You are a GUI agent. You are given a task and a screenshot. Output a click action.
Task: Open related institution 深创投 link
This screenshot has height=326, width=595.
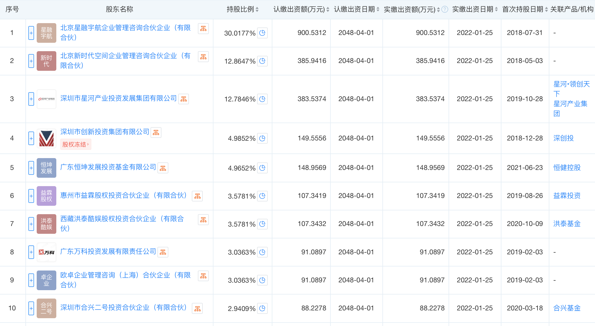(563, 138)
